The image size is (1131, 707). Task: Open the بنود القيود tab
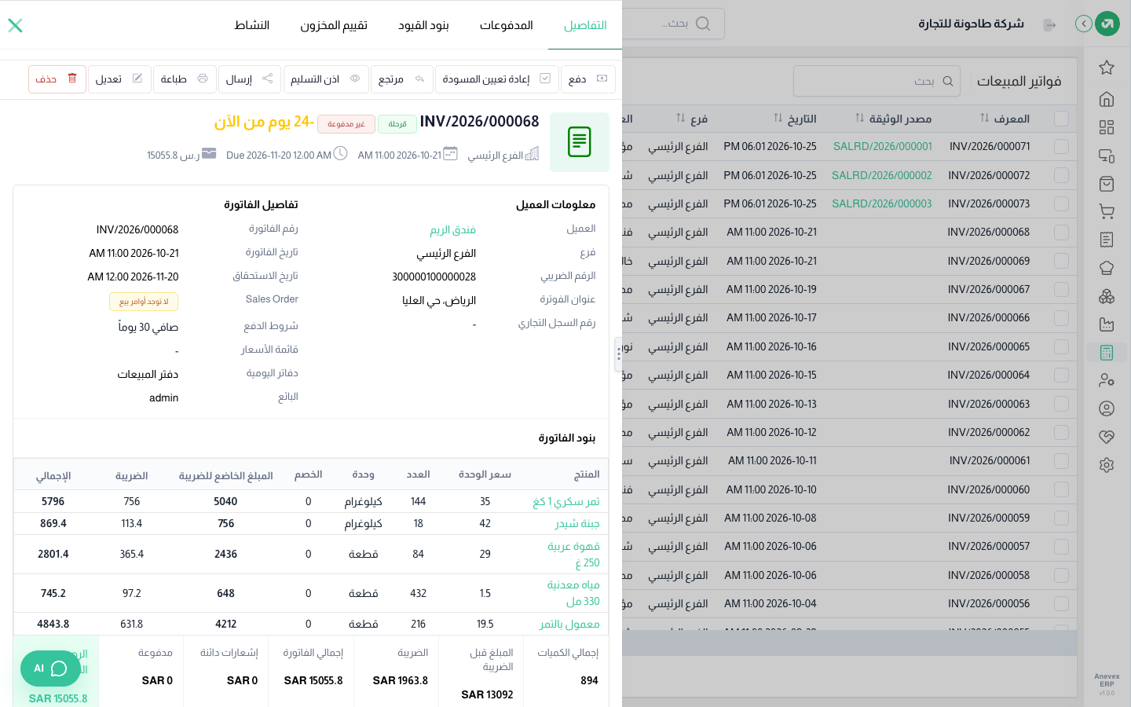tap(423, 25)
